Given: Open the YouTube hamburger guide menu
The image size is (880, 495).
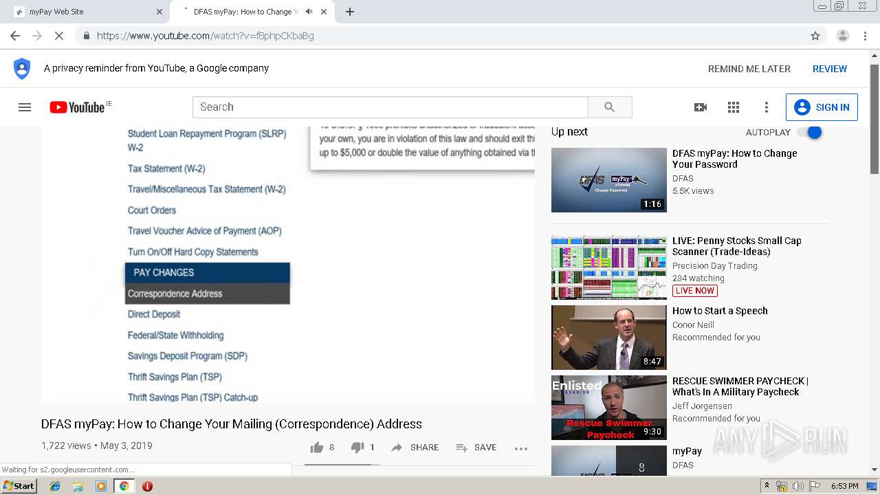Looking at the screenshot, I should pyautogui.click(x=25, y=107).
